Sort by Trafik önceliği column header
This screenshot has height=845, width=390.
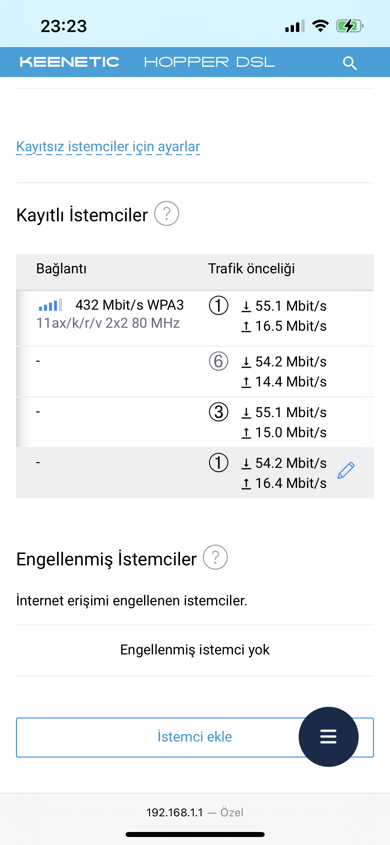click(252, 269)
